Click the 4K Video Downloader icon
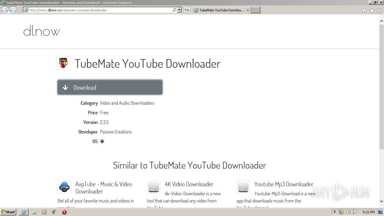The image size is (384, 216). 154,187
